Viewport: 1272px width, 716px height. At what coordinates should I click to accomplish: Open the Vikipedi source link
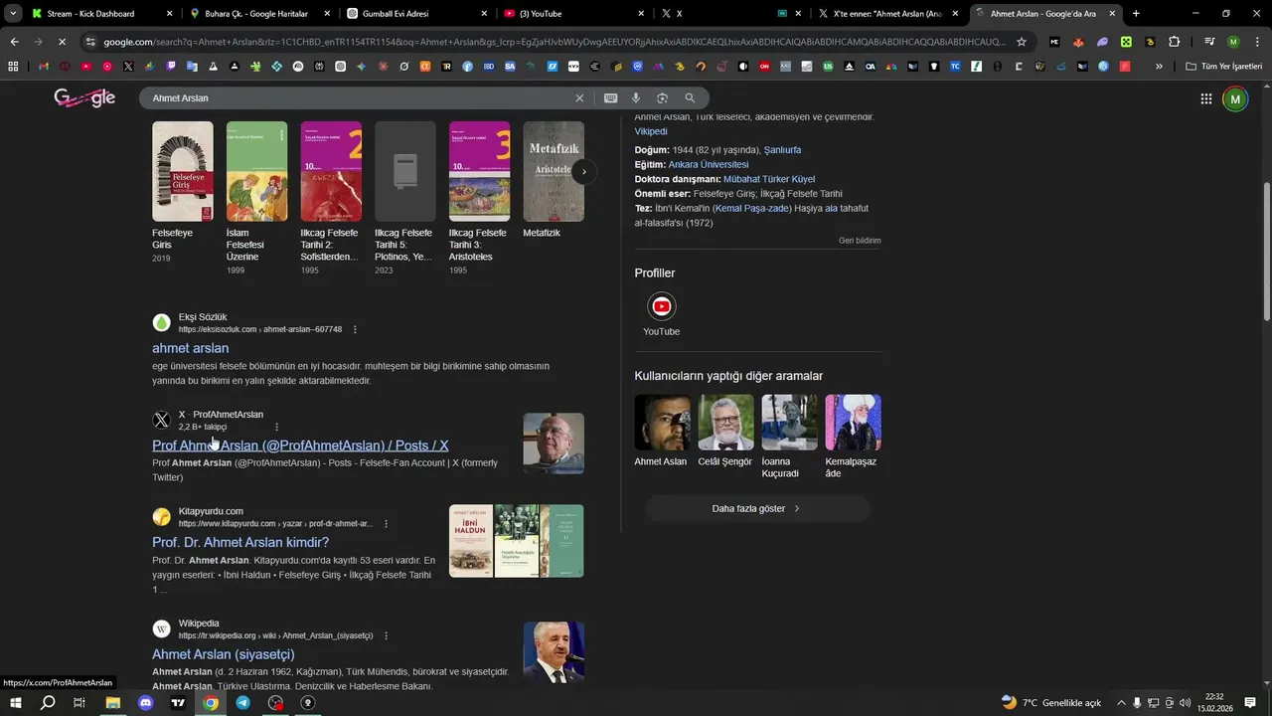click(x=651, y=131)
